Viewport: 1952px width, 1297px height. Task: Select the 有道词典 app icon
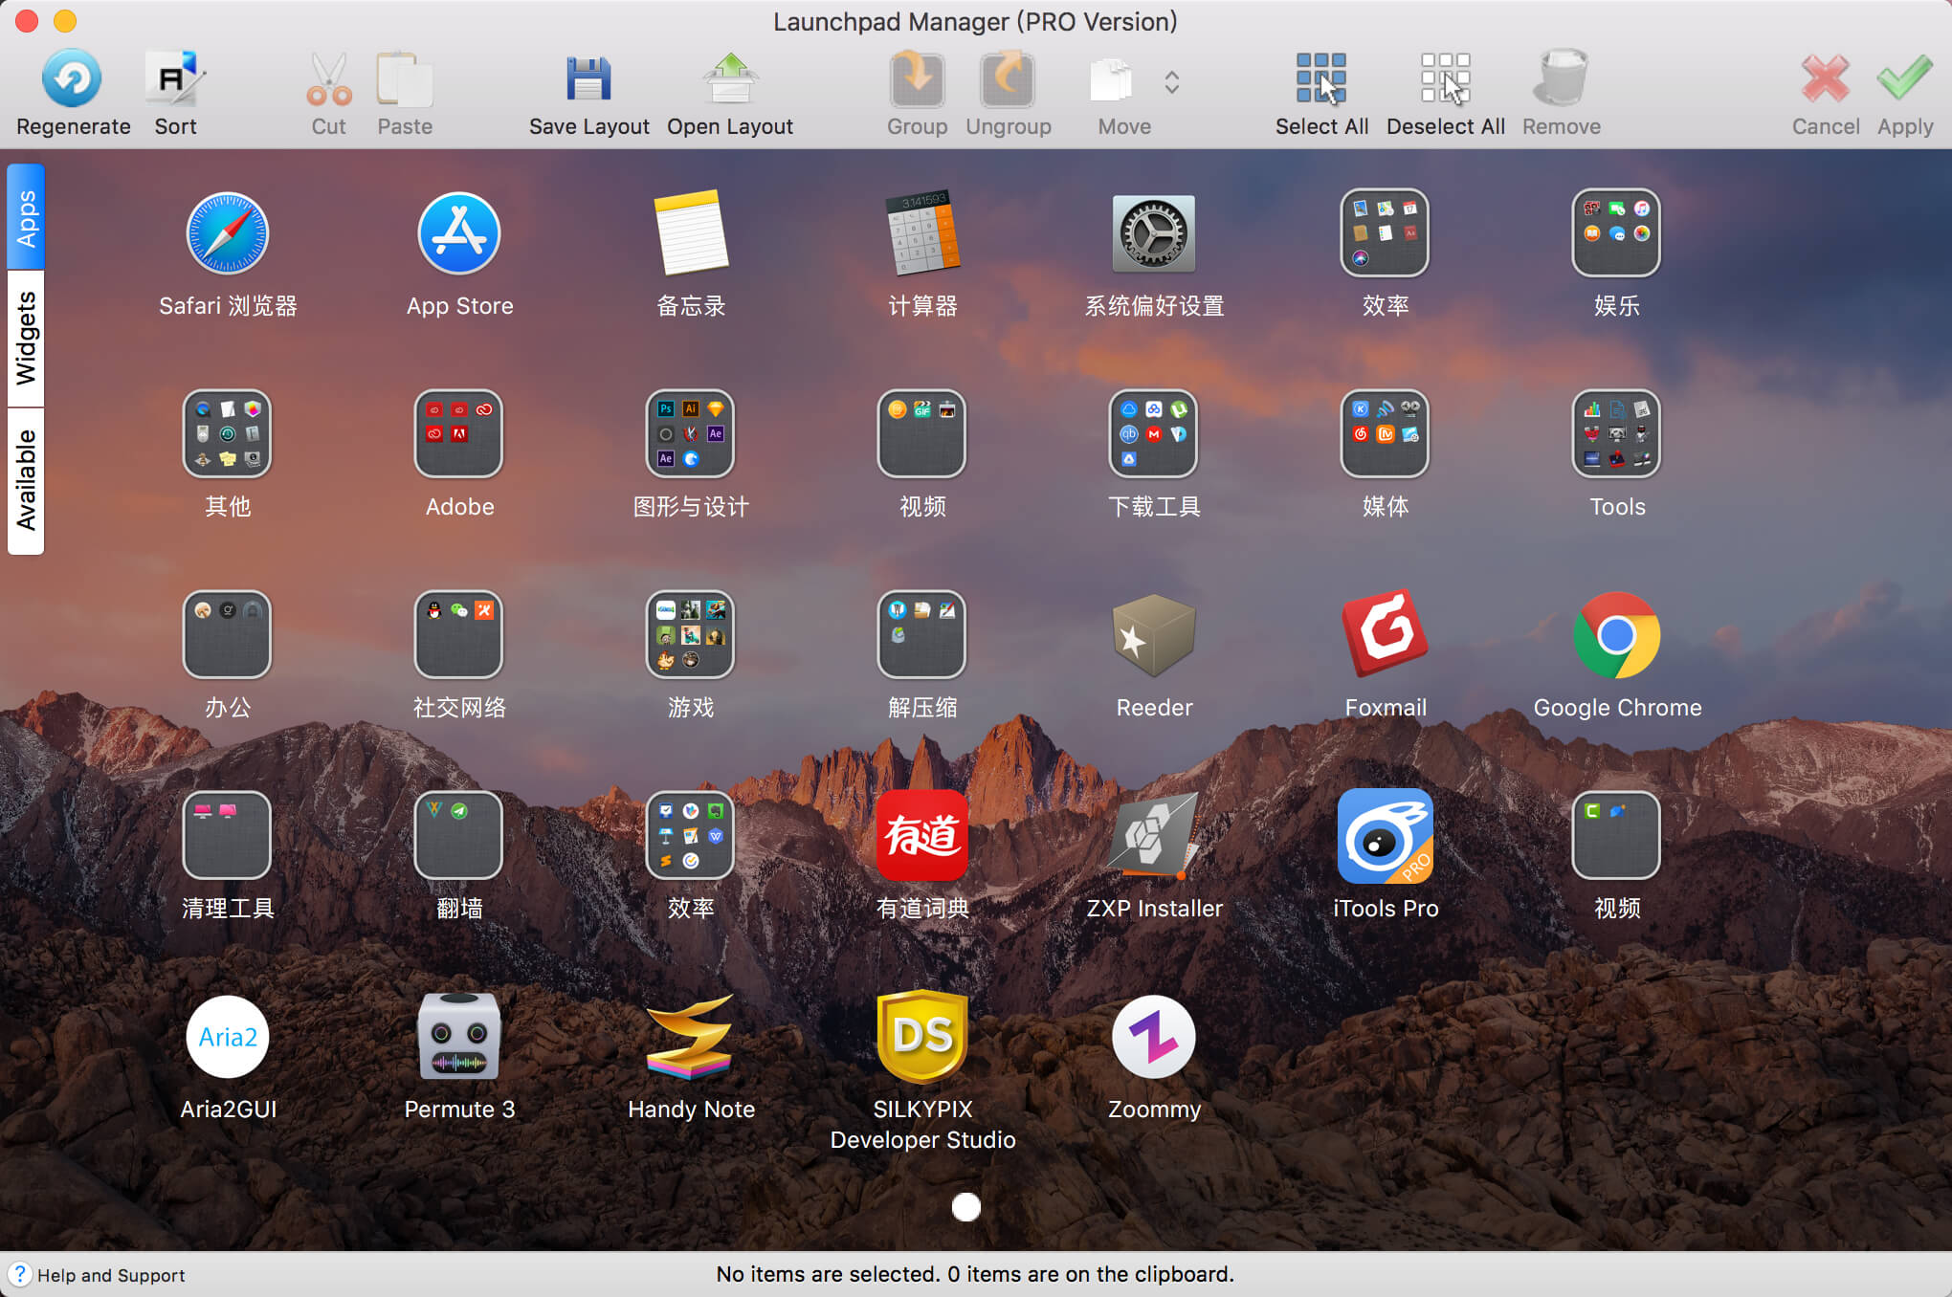pos(922,836)
